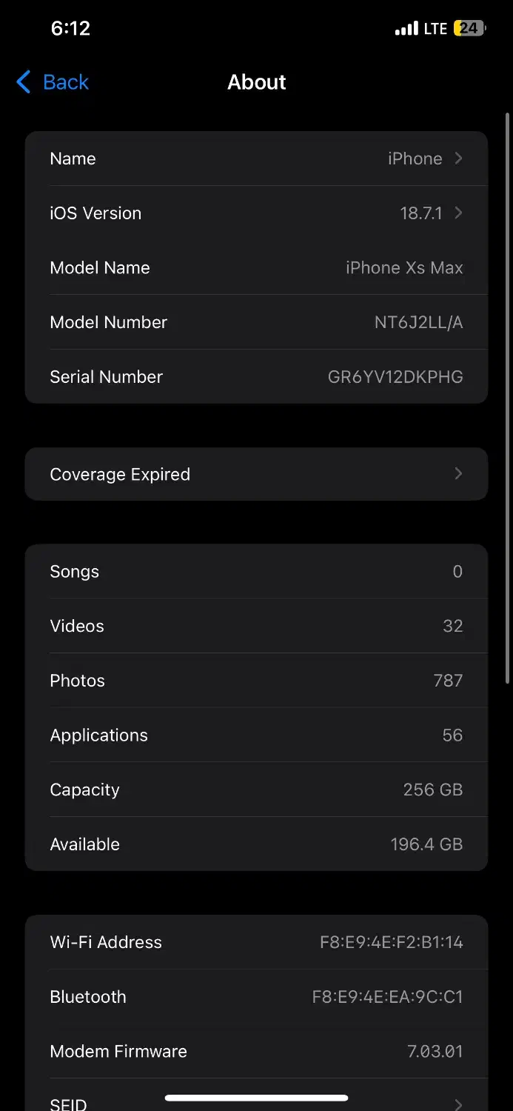Screen dimensions: 513x1111
Task: Tap the Model Number NT6J2LL/A value
Action: 418,322
